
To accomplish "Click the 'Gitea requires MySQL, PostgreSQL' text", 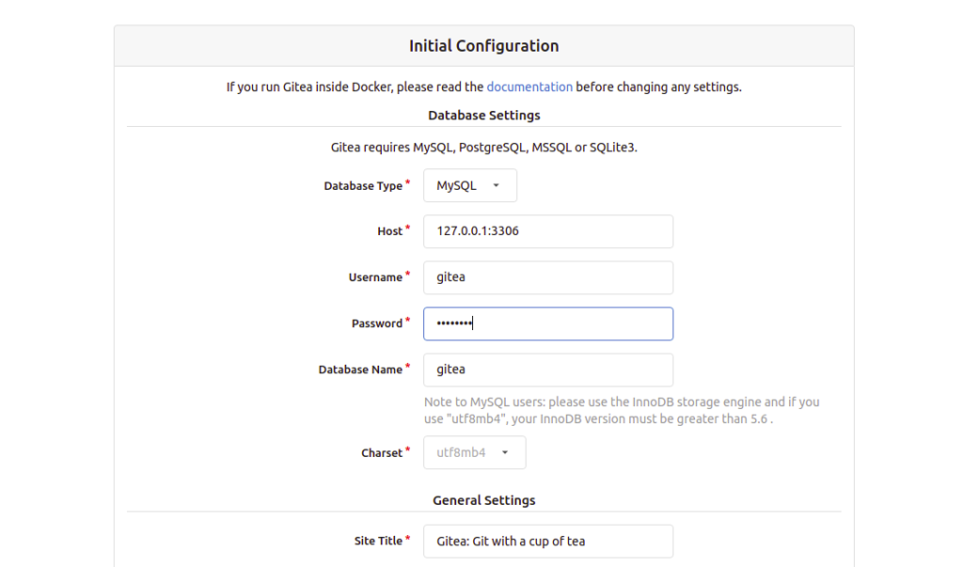I will (x=484, y=148).
